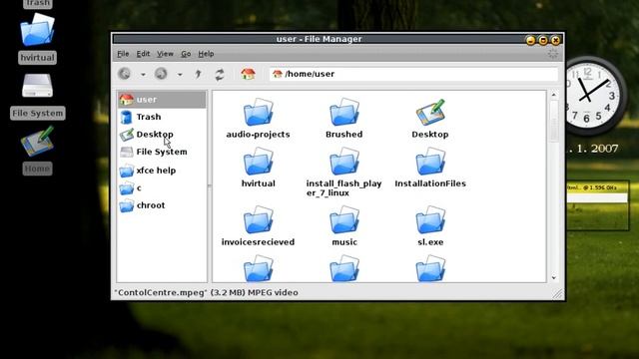Click the Forward navigation arrow button
Image resolution: width=639 pixels, height=359 pixels.
pos(161,74)
